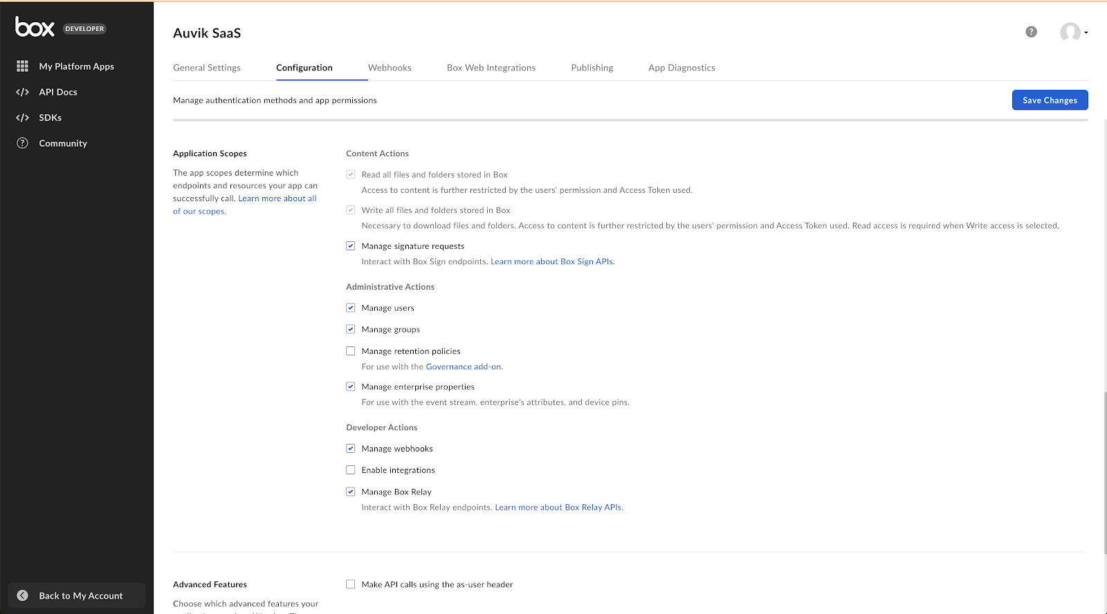Screen dimensions: 1107x614
Task: Switch to General Settings tab
Action: (x=207, y=68)
